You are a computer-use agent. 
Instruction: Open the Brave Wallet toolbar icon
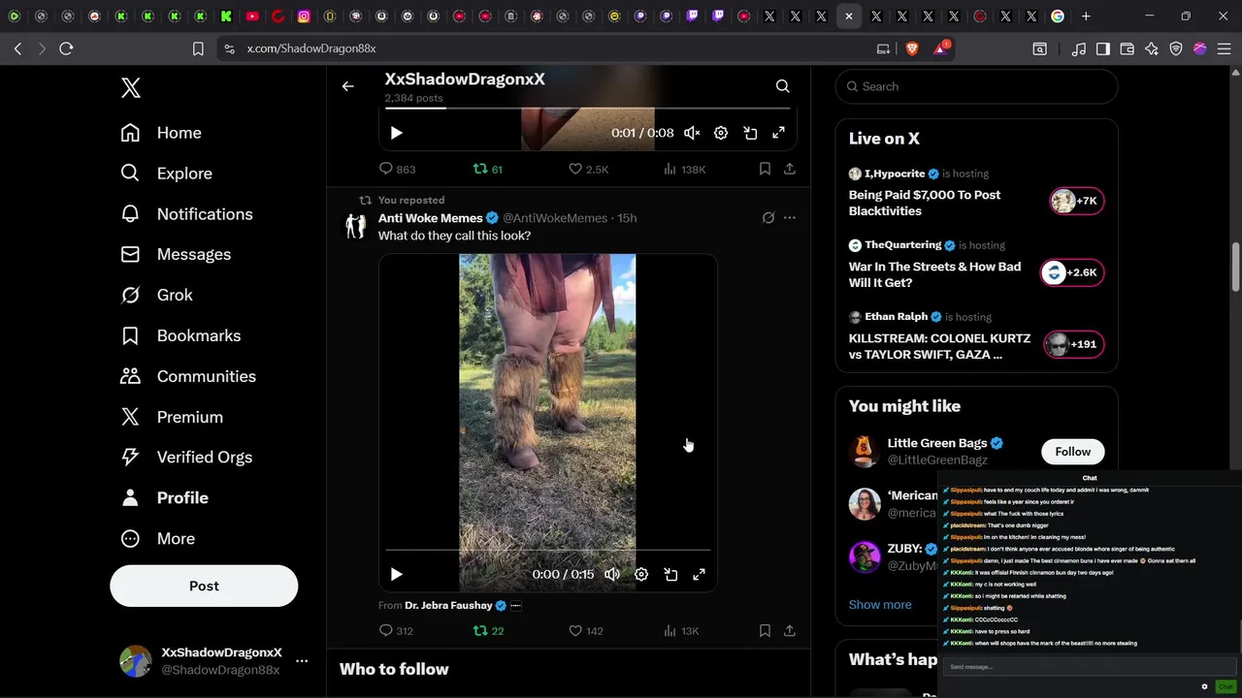tap(1128, 48)
